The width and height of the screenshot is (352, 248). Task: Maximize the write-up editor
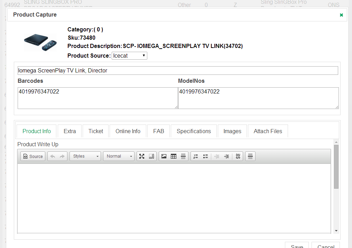click(x=142, y=156)
